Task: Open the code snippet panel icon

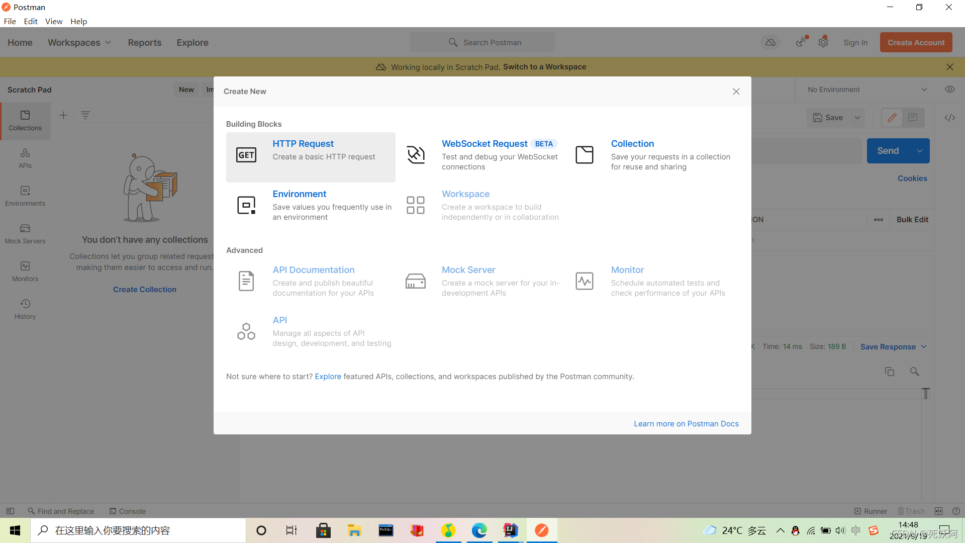Action: tap(949, 118)
